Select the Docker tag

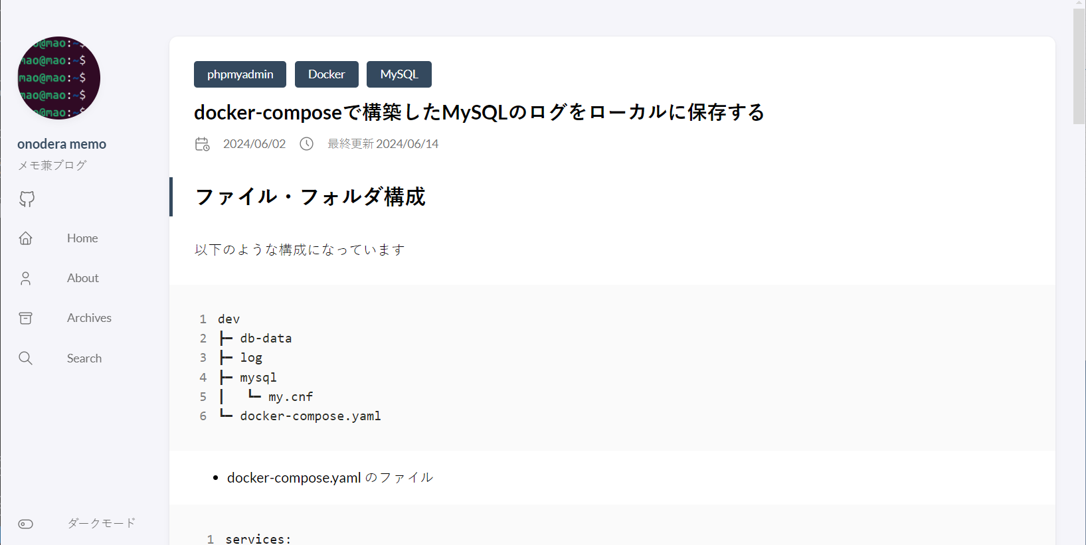[326, 74]
